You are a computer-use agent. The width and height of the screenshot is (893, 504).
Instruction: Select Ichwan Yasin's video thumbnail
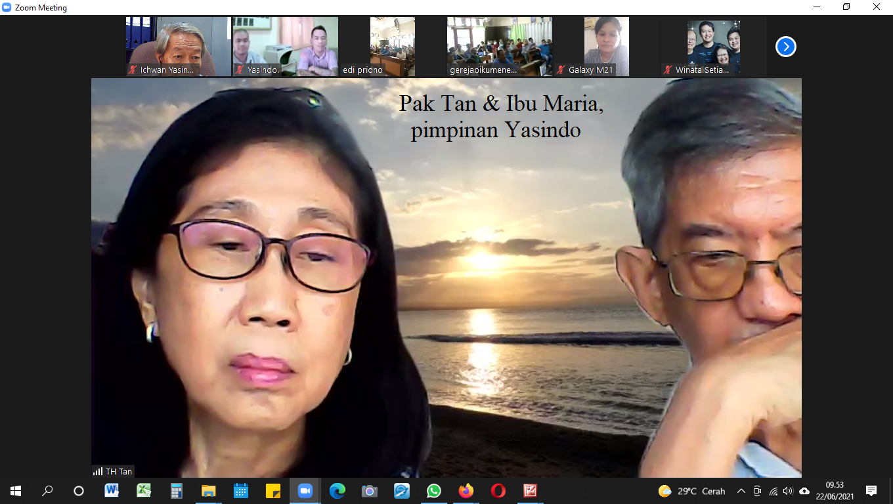pos(178,47)
